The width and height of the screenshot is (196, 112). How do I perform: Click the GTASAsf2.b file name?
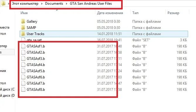(36, 52)
